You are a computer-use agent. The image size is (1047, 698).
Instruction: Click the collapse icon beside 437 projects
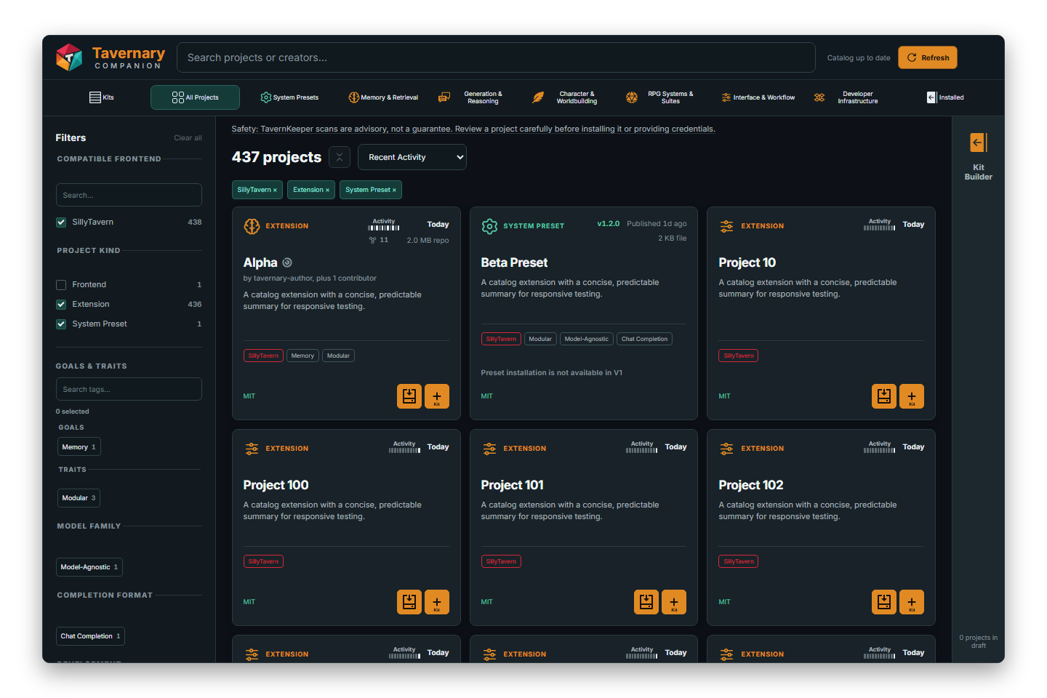(x=340, y=157)
